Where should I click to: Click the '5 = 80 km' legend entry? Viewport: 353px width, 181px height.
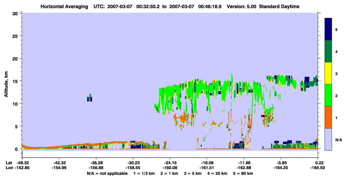point(243,173)
